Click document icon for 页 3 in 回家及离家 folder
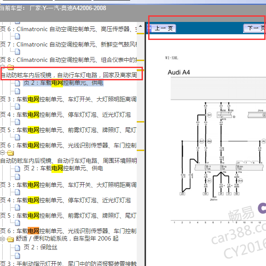 [18, 91]
